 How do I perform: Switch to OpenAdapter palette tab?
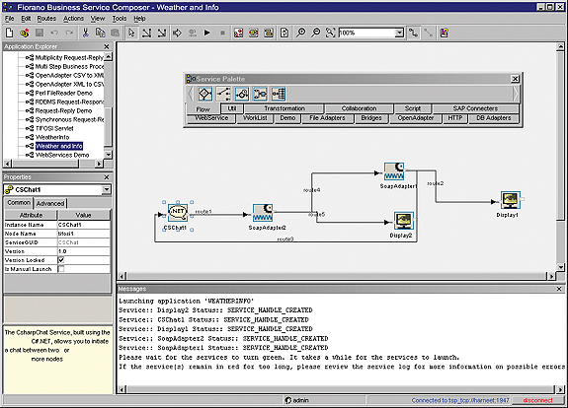416,118
